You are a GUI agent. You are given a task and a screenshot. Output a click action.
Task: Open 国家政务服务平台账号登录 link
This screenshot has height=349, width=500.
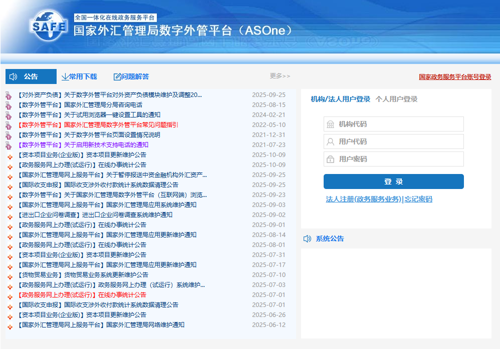(x=455, y=77)
